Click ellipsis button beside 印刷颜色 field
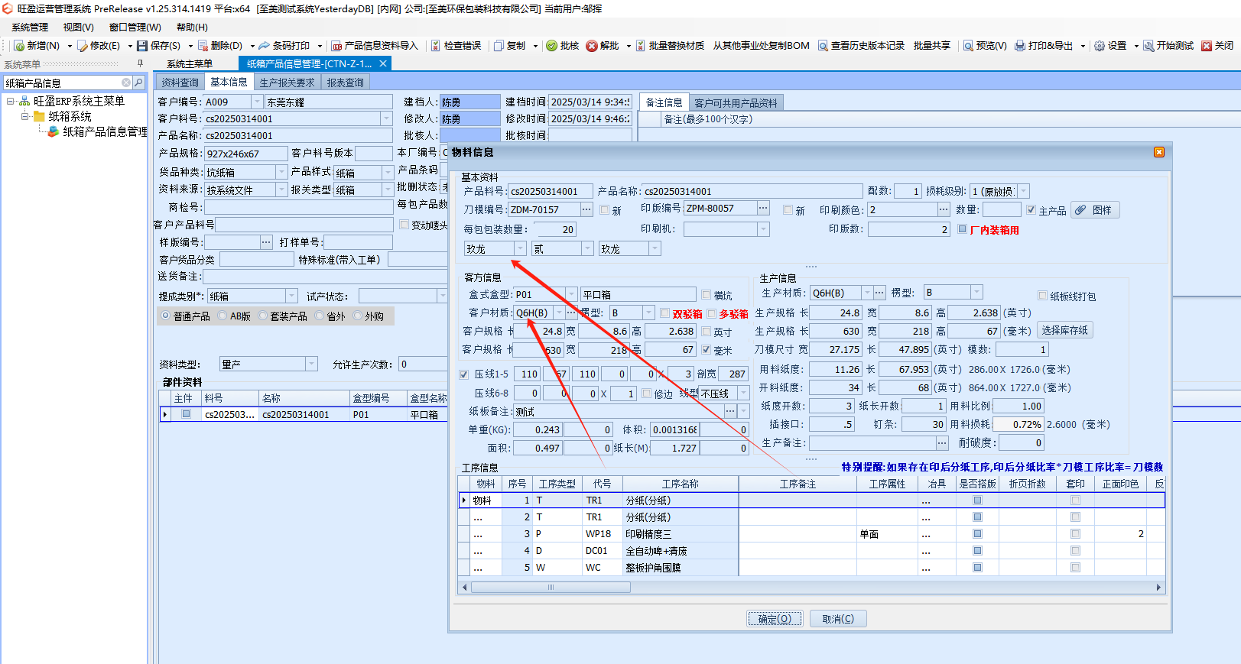The height and width of the screenshot is (664, 1241). (x=944, y=209)
